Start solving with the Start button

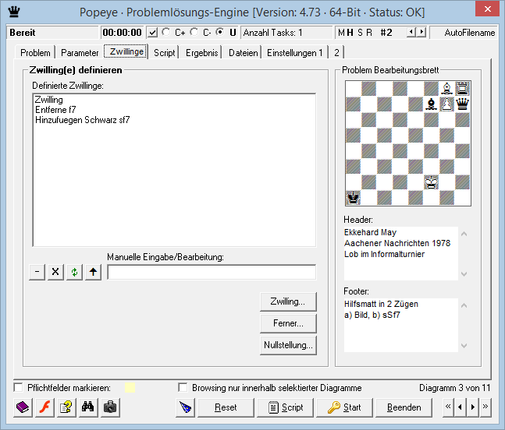click(x=344, y=407)
